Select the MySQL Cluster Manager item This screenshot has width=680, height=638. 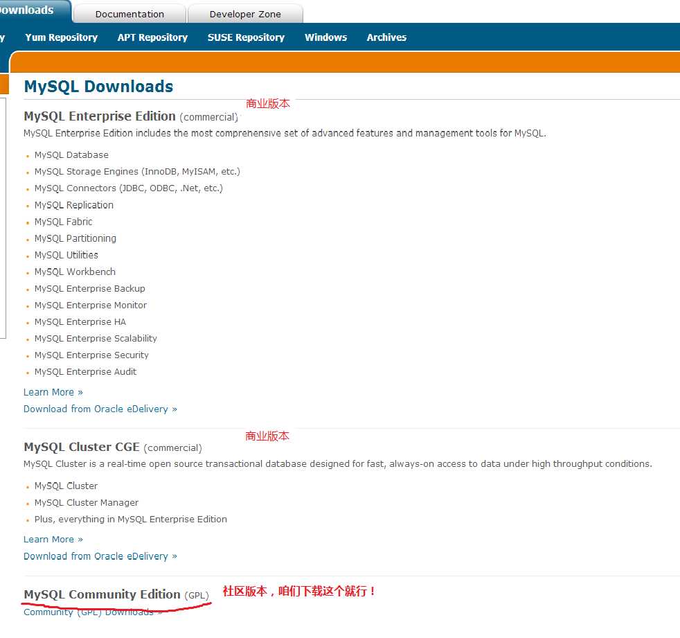coord(87,503)
